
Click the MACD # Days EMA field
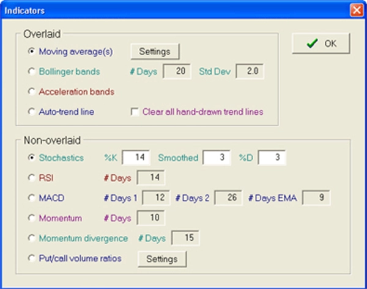pos(316,198)
